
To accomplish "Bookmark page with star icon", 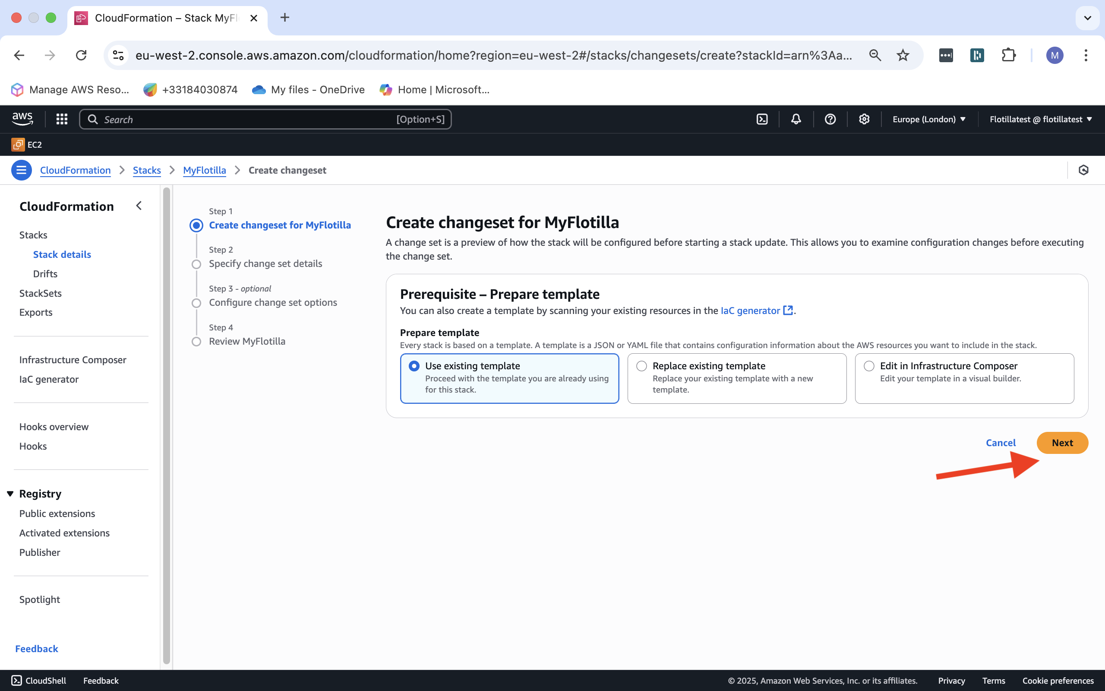I will [x=903, y=55].
